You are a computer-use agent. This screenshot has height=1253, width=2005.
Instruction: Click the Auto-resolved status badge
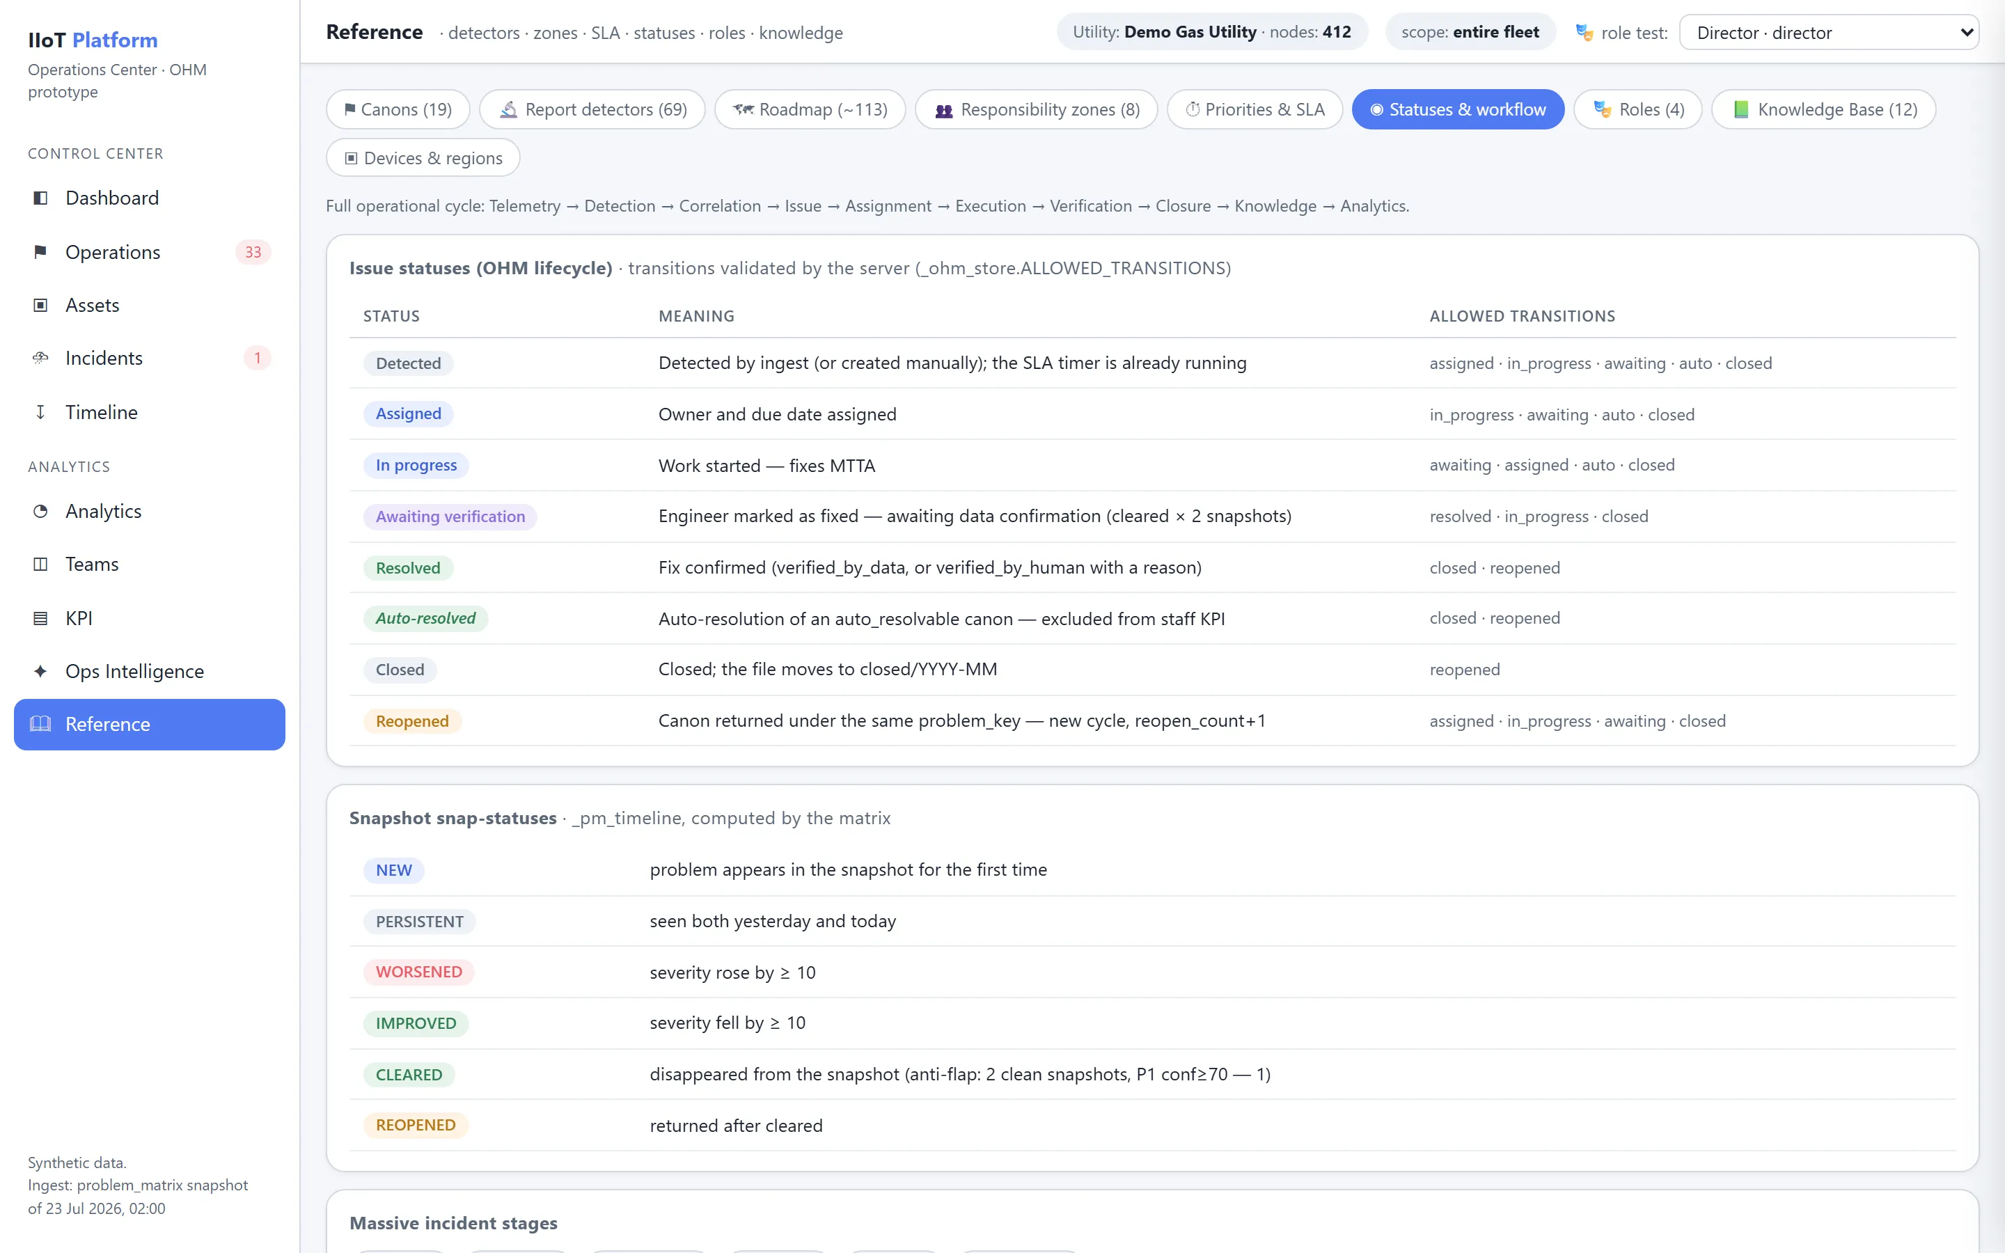(x=425, y=618)
